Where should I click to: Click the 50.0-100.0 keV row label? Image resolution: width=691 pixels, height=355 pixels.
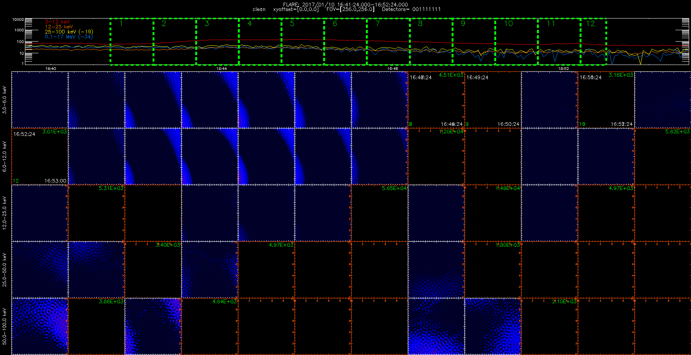(x=5, y=326)
